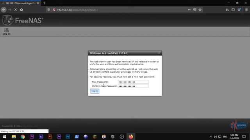Focus the New Password field

tap(133, 82)
